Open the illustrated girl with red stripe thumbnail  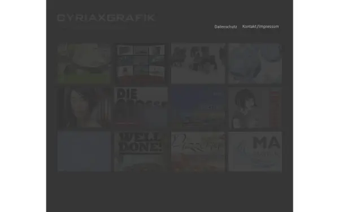point(255,107)
